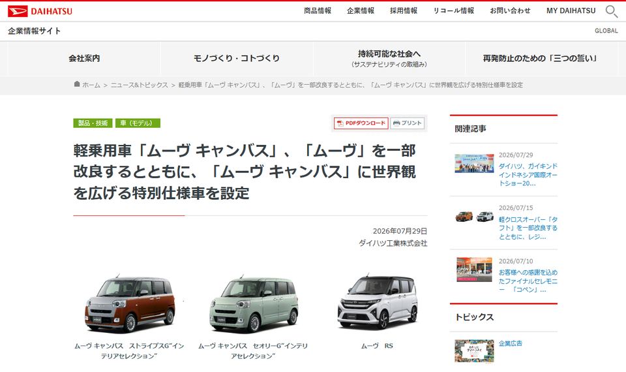Image resolution: width=626 pixels, height=372 pixels.
Task: Open リコール情報 in top menu
Action: (x=454, y=11)
